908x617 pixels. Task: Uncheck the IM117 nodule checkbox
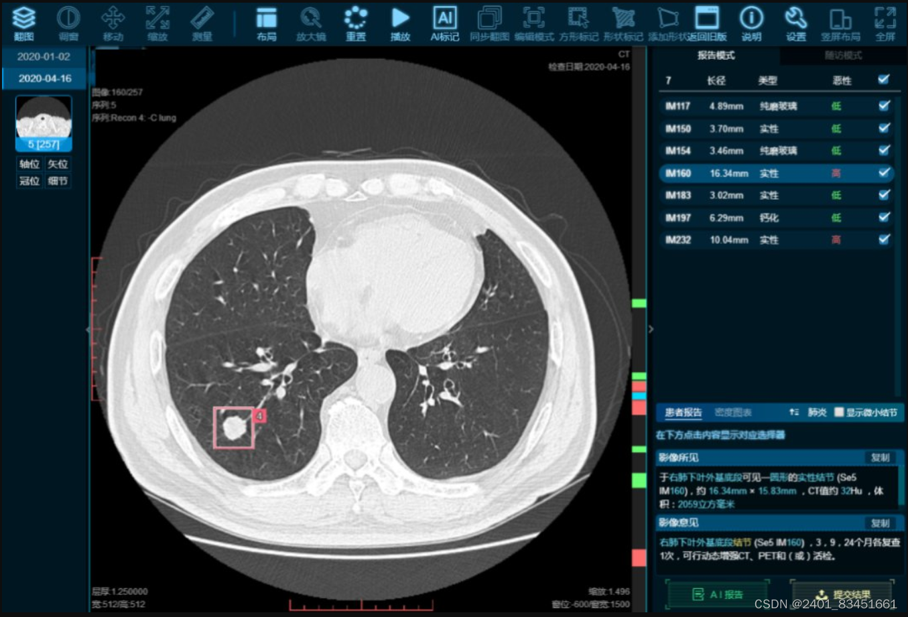coord(884,106)
